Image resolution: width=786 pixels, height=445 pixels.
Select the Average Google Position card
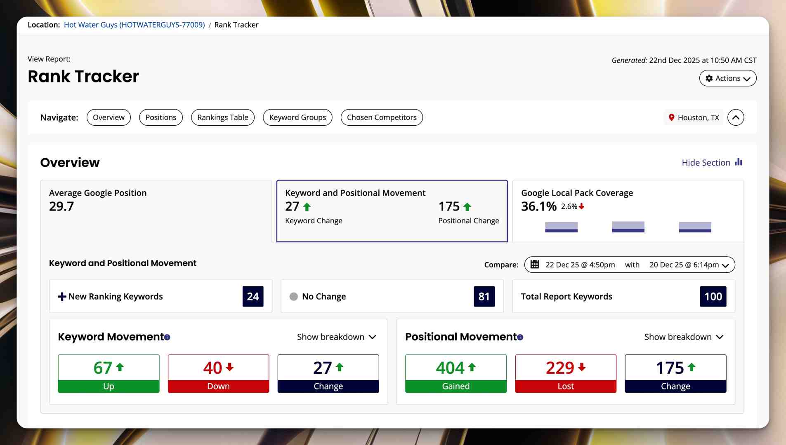tap(156, 211)
